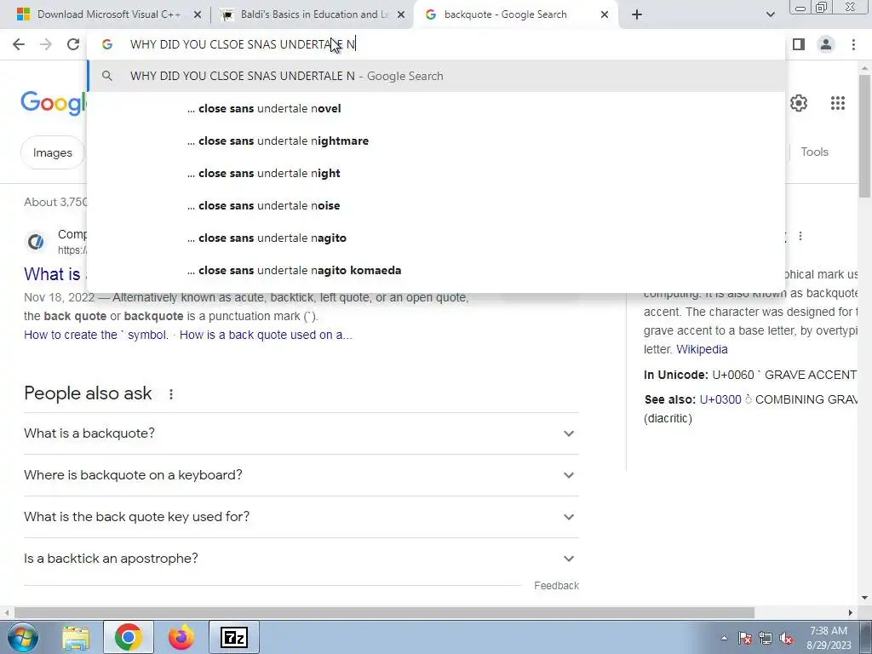Click the Google logo

[54, 103]
